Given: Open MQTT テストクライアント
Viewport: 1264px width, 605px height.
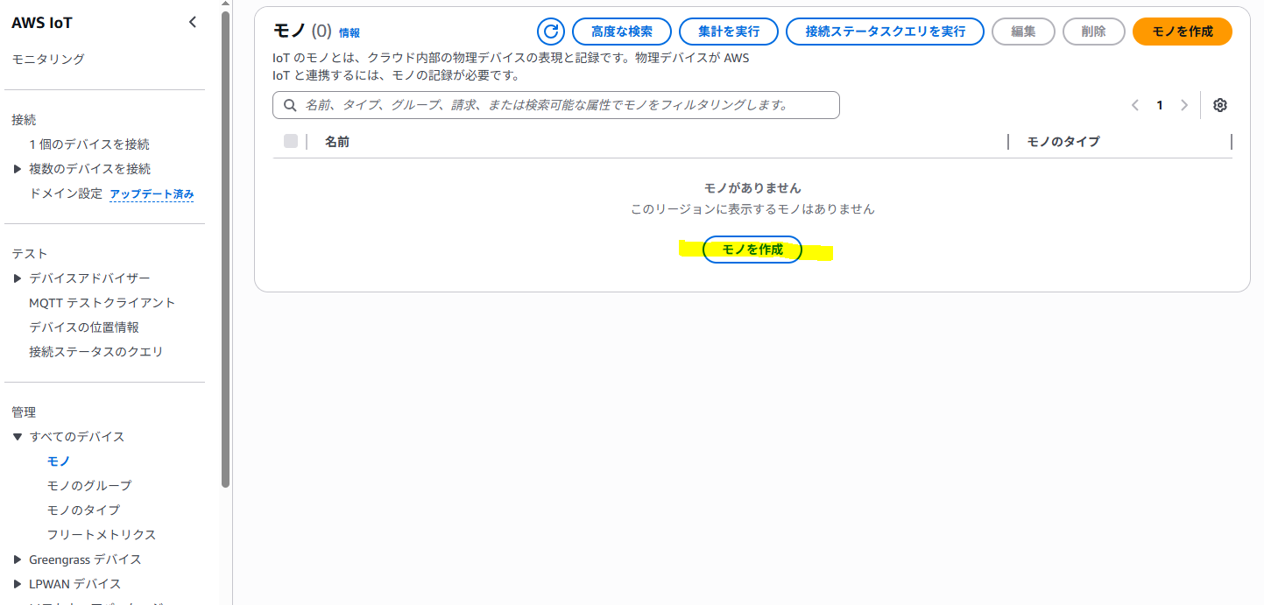Looking at the screenshot, I should [x=102, y=303].
